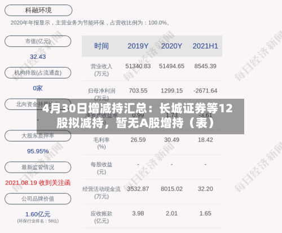Select the 时间 column header
Viewport: 282px width, 233px height.
click(102, 46)
